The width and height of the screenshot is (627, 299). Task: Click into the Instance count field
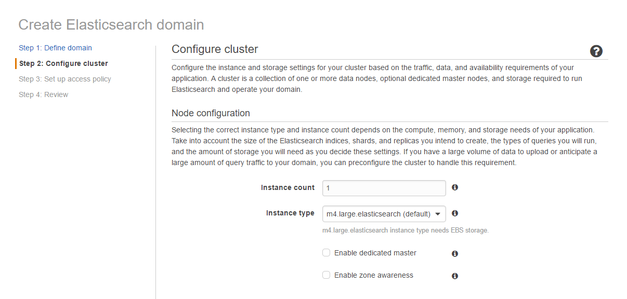[x=384, y=188]
